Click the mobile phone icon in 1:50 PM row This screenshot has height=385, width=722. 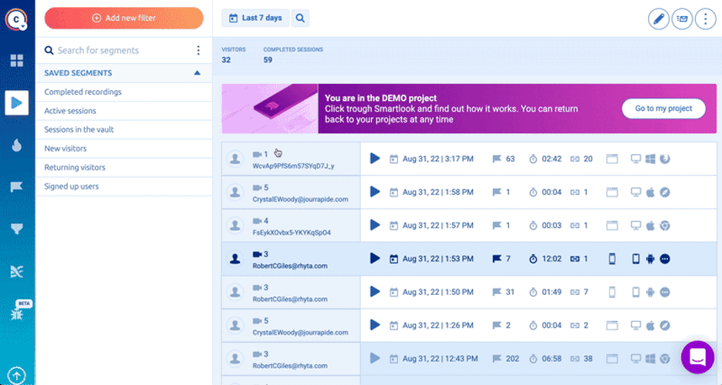click(x=636, y=292)
